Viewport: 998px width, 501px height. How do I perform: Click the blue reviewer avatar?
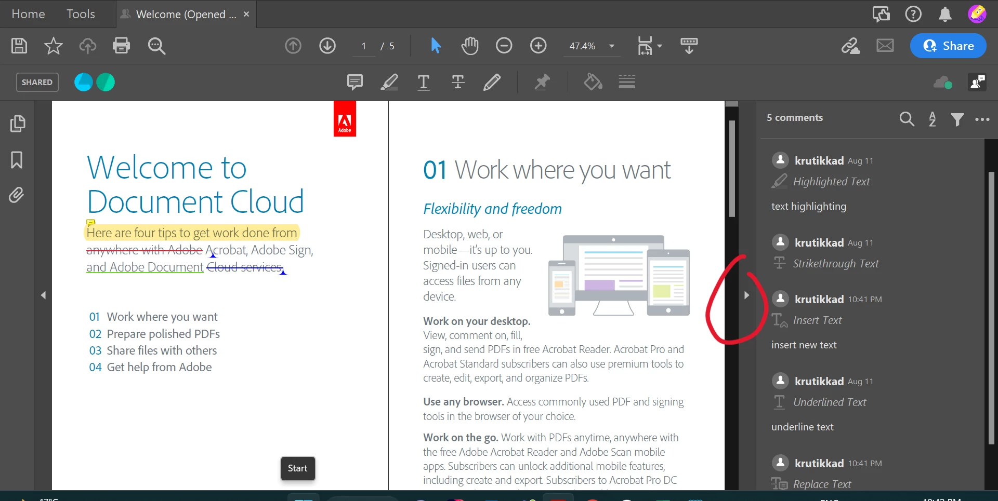pos(83,82)
